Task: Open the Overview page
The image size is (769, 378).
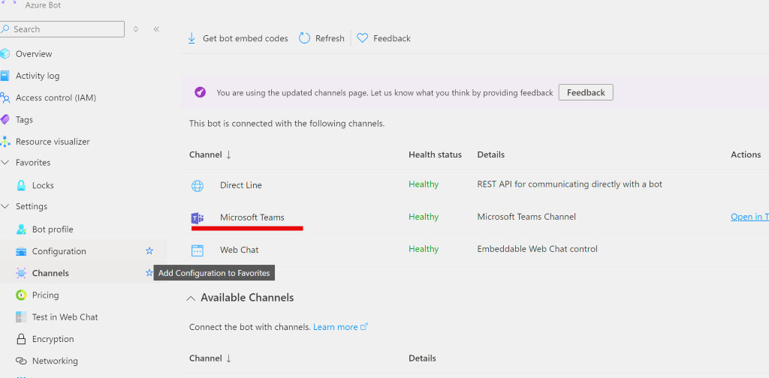Action: coord(34,54)
